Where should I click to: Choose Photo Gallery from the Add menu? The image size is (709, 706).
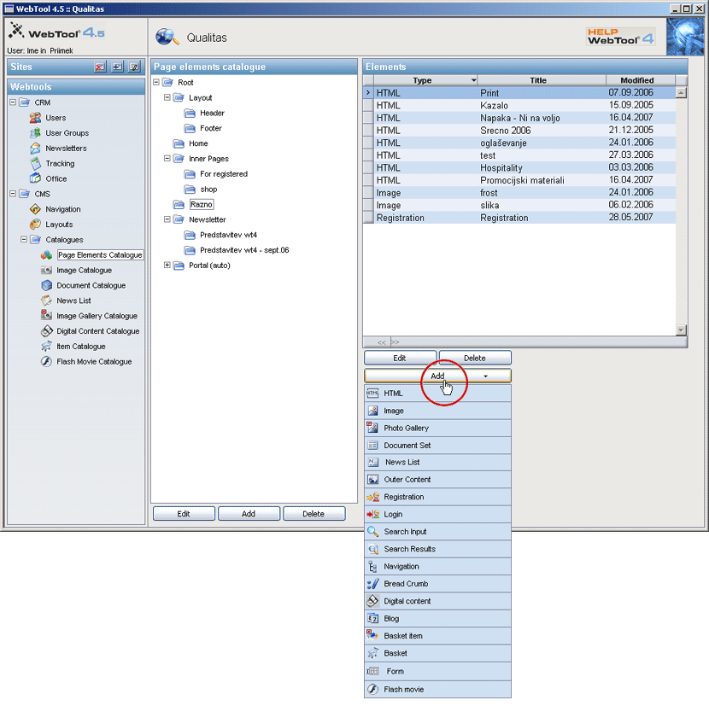pyautogui.click(x=406, y=428)
